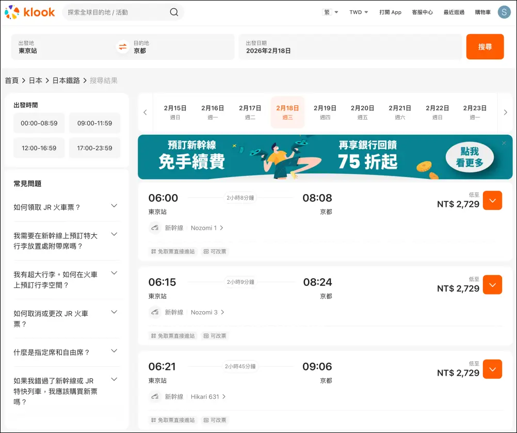This screenshot has height=433, width=517.
Task: Click the orange 搜尋 button
Action: coord(484,47)
